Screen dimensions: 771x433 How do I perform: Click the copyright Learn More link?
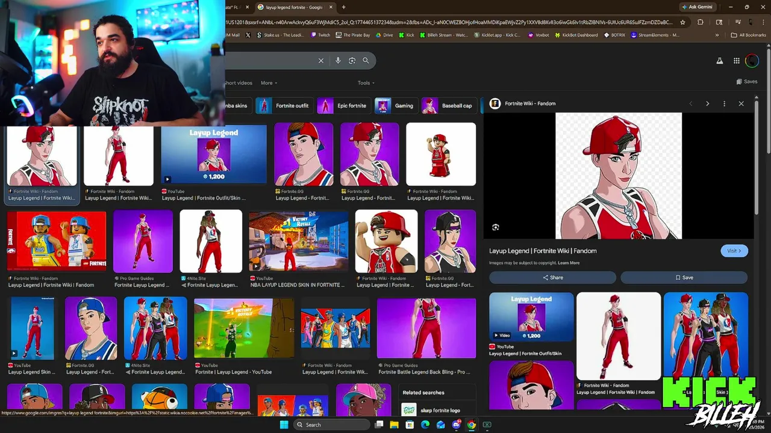(569, 263)
